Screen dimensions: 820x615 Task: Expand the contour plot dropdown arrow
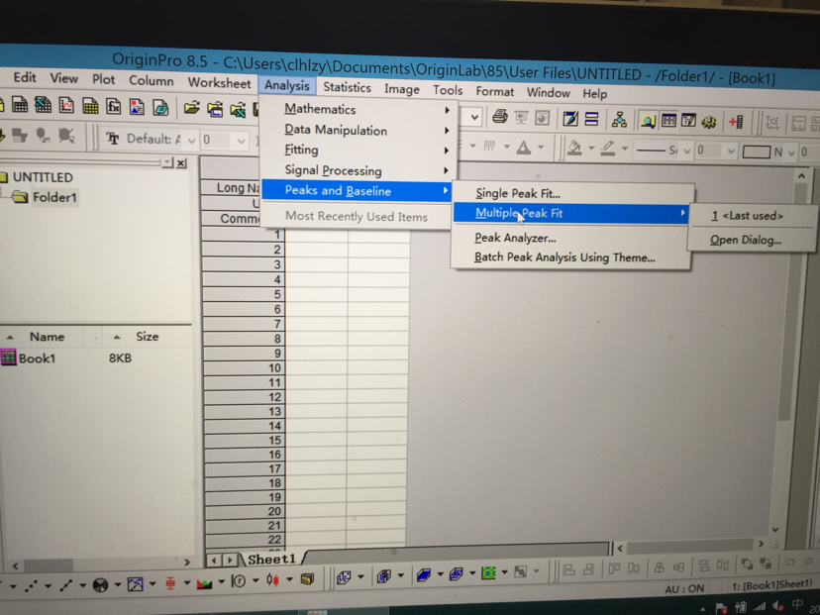coord(504,572)
